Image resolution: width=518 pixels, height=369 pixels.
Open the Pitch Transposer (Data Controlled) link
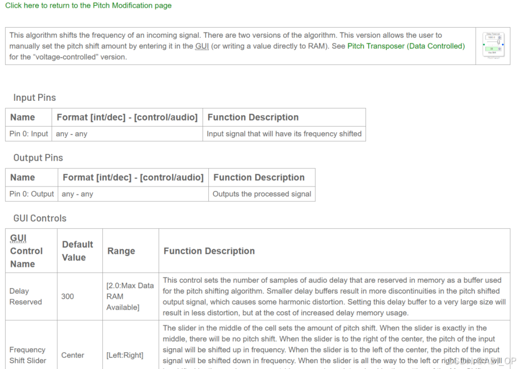(x=406, y=46)
